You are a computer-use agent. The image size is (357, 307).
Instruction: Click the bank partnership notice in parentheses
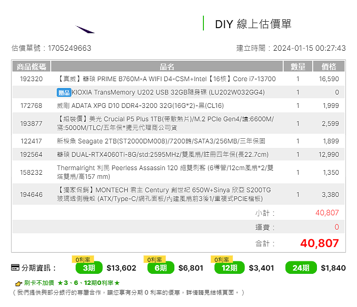click(x=128, y=292)
